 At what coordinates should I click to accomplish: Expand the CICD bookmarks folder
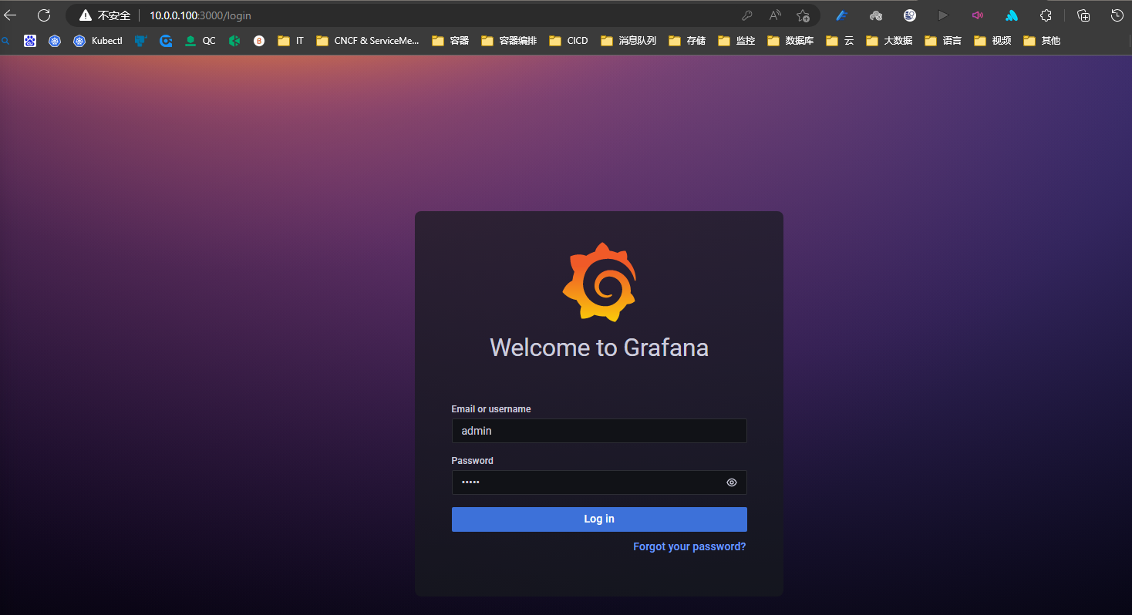(568, 41)
